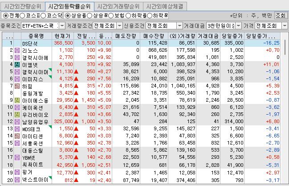Click the 신 badge beside 아이에스동
Viewport: 289px width, 186px height.
pyautogui.click(x=17, y=100)
